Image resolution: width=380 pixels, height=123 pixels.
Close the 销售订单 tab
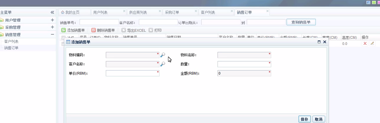tap(268, 11)
